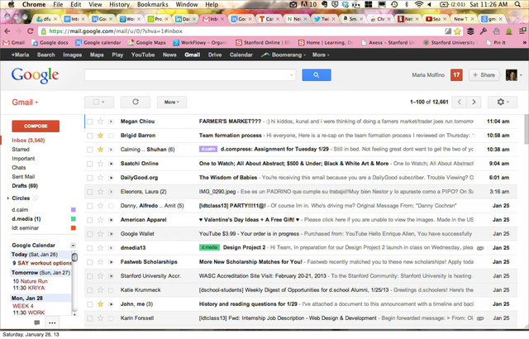Star the Megan Chiou email
This screenshot has width=529, height=339.
coord(100,121)
